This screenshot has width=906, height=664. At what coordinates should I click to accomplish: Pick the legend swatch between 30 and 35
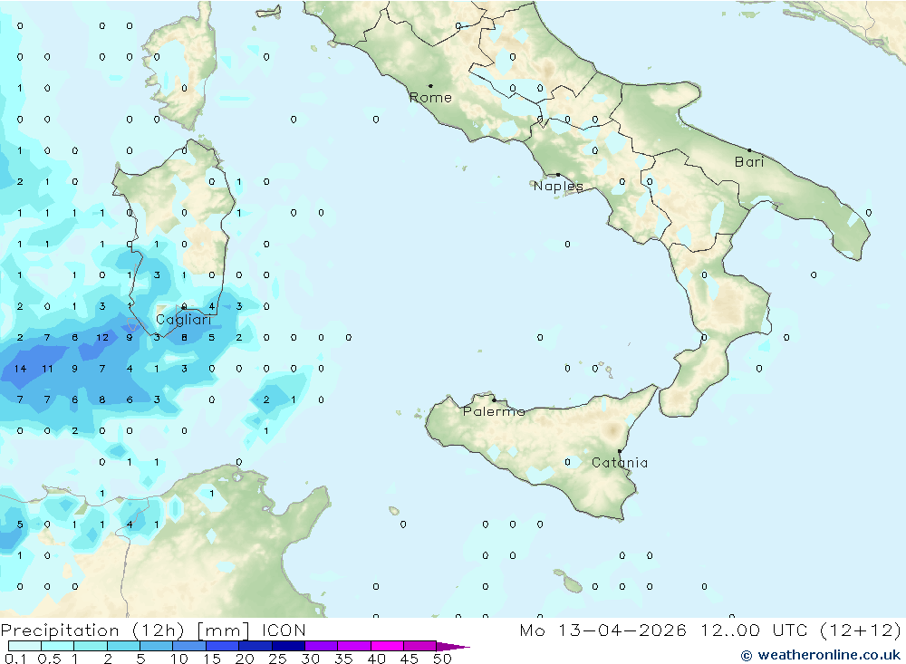pyautogui.click(x=322, y=646)
